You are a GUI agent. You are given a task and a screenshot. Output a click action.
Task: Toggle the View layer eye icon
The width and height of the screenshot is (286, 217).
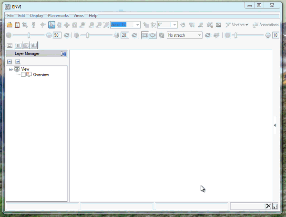click(17, 69)
